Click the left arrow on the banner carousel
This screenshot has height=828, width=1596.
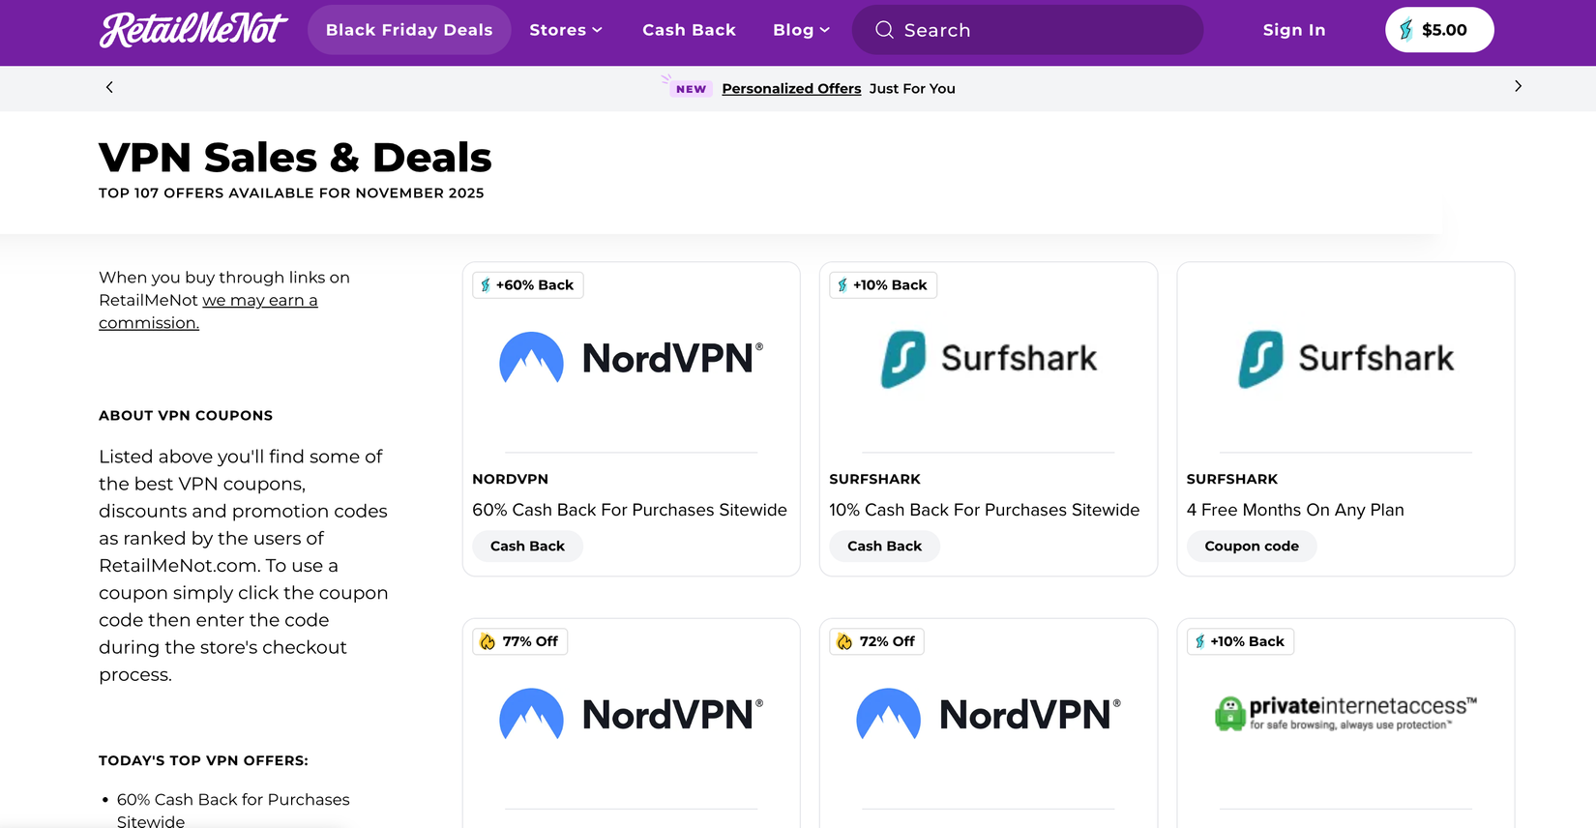[108, 86]
